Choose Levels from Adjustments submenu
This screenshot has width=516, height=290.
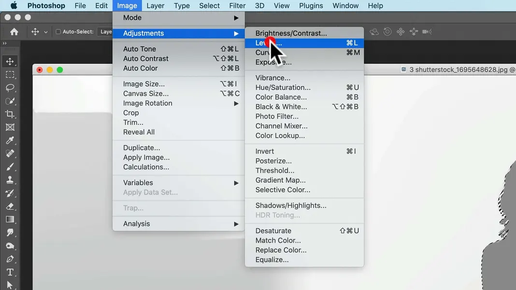coord(304,43)
